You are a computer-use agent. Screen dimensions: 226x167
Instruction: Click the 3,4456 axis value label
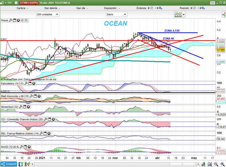click(x=221, y=62)
